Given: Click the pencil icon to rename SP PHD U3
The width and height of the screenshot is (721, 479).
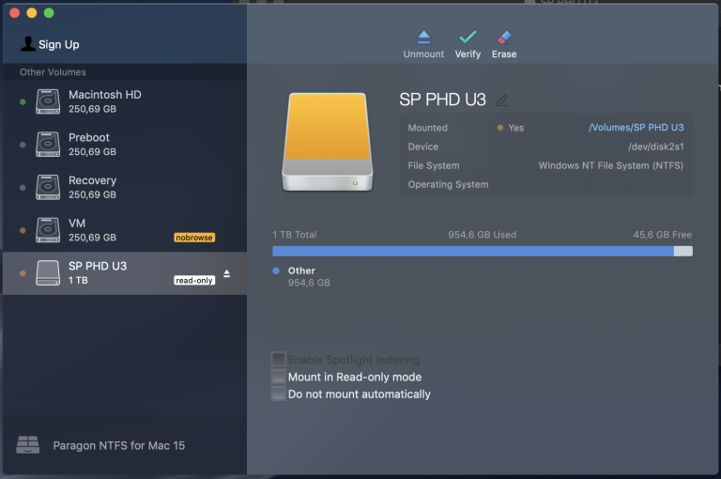Looking at the screenshot, I should pos(501,100).
